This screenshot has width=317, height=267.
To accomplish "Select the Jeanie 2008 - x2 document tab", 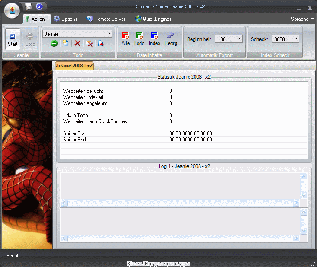I will pyautogui.click(x=74, y=66).
